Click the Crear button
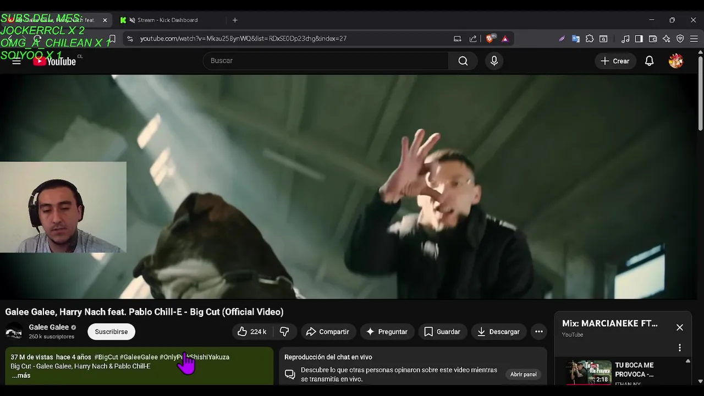704x396 pixels. click(x=615, y=61)
